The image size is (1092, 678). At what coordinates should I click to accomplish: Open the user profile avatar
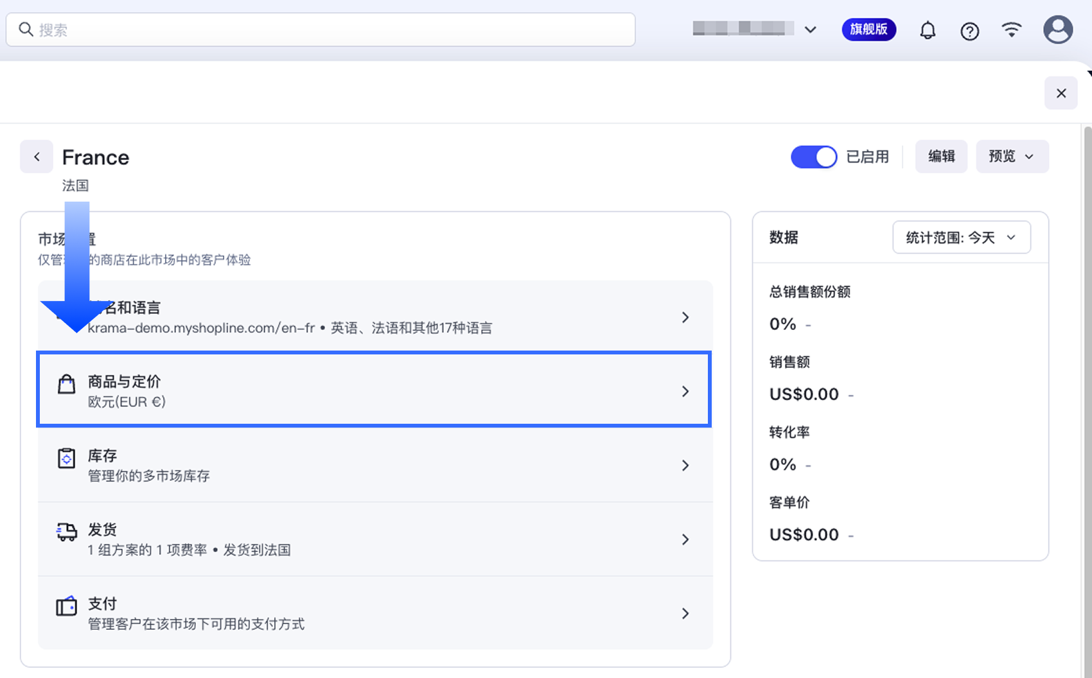pos(1057,30)
